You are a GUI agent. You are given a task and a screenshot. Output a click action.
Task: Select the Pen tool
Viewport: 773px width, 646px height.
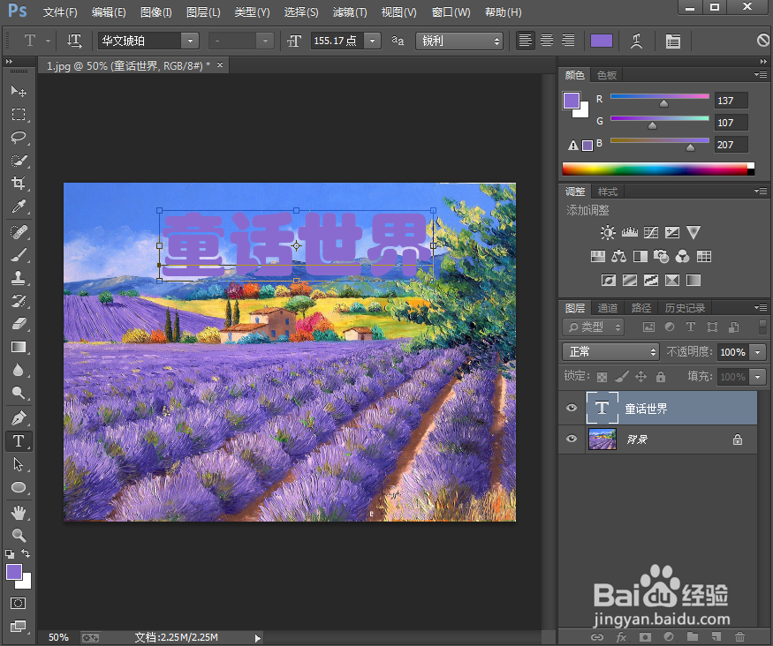pyautogui.click(x=19, y=418)
